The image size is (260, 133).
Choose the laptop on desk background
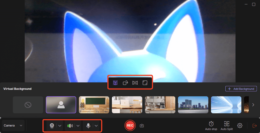127,105
